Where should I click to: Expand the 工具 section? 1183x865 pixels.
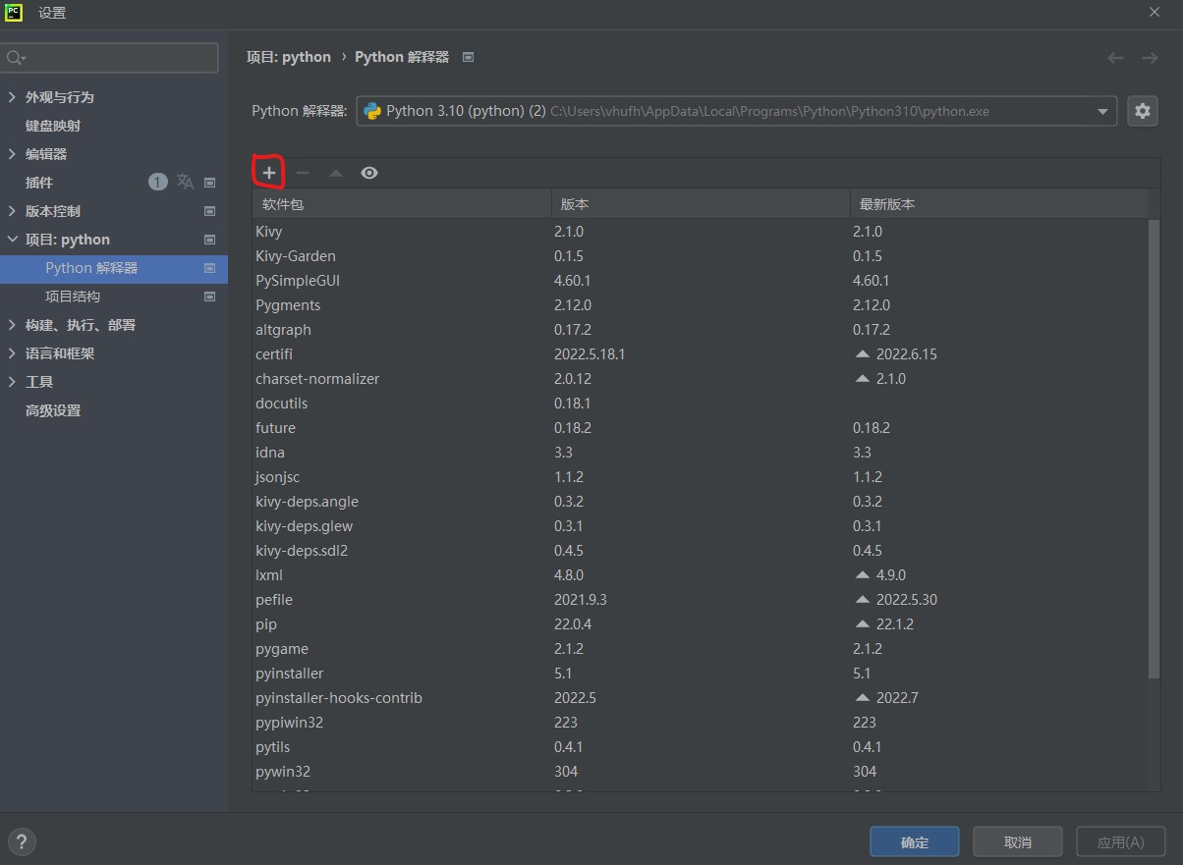coord(12,382)
